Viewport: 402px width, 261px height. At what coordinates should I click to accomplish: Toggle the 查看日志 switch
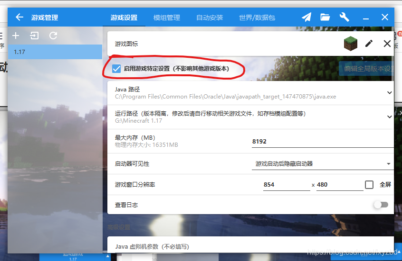pyautogui.click(x=381, y=205)
